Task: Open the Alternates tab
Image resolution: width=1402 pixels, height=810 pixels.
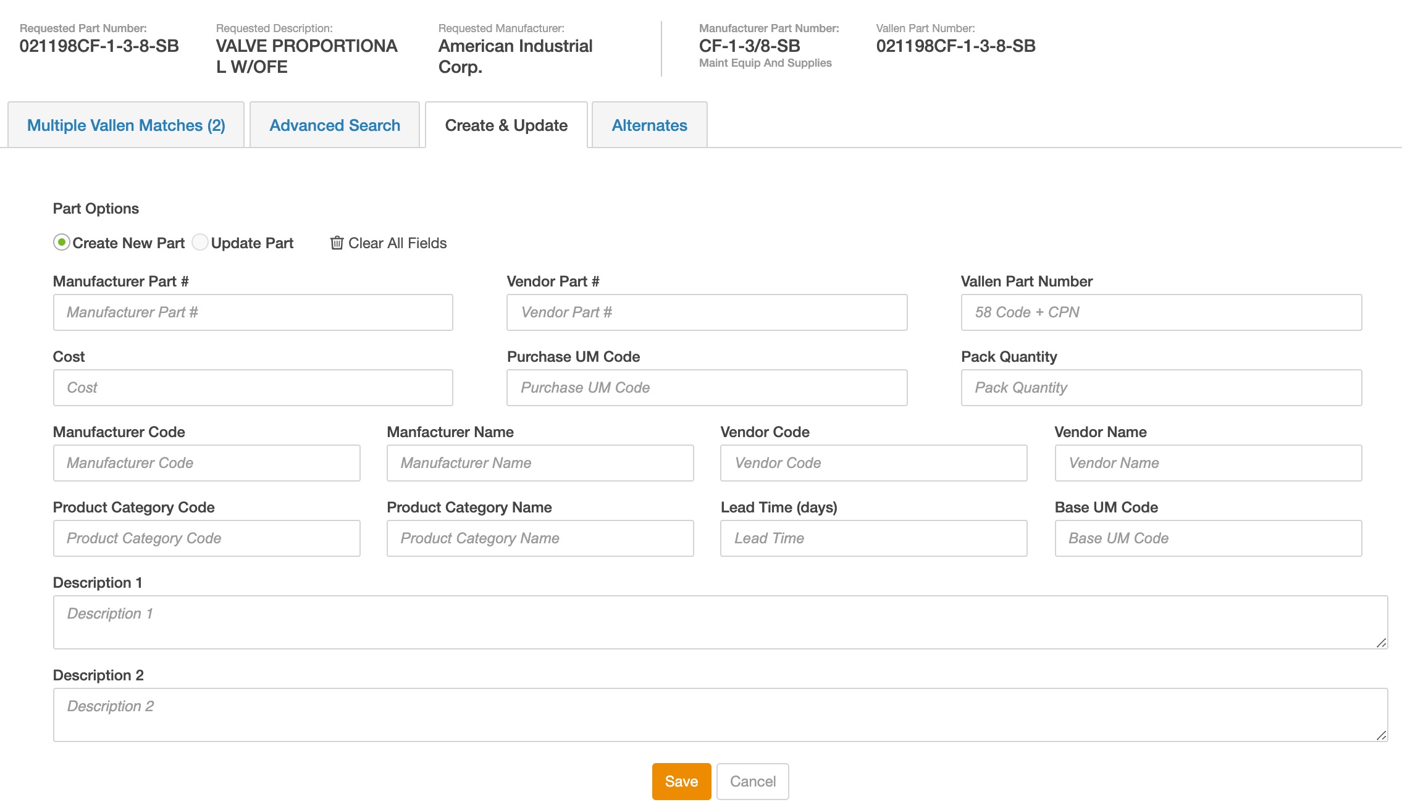Action: (x=649, y=125)
